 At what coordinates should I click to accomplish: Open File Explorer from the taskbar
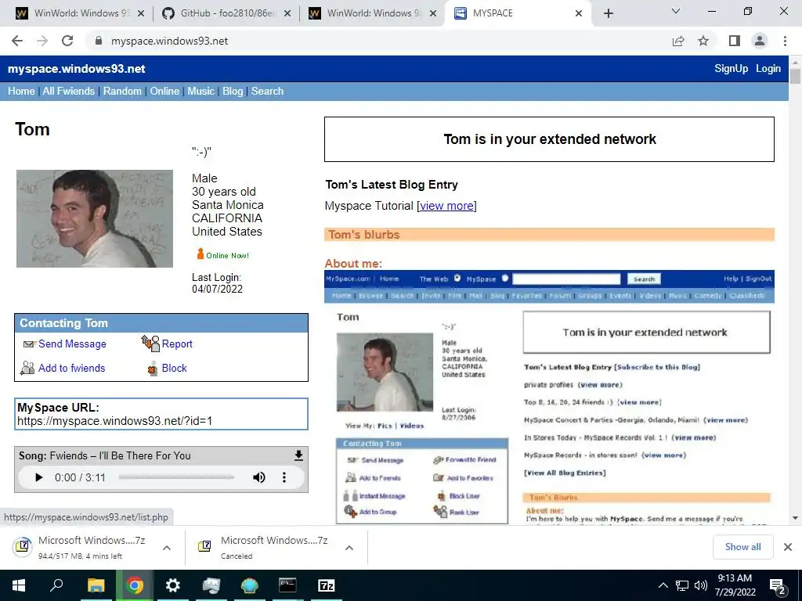(x=96, y=585)
